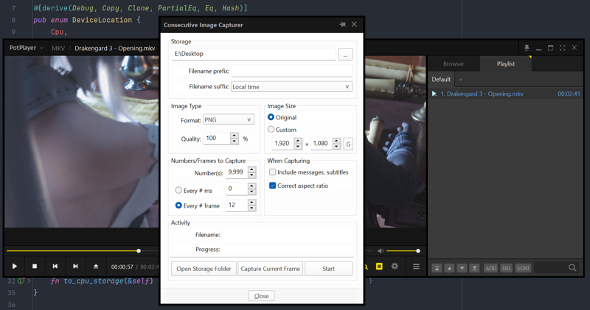
Task: Move playlist item up
Action: click(x=449, y=268)
